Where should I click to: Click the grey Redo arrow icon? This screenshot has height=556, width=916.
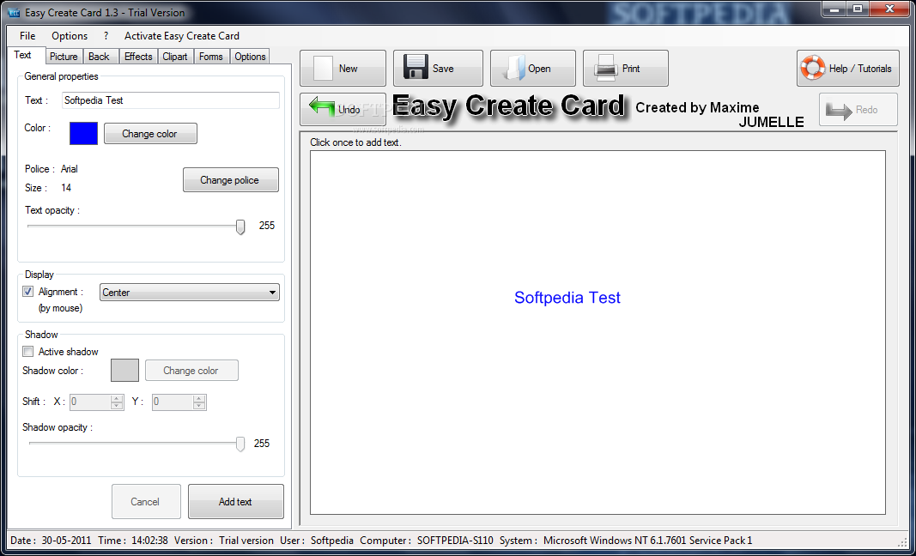click(839, 111)
